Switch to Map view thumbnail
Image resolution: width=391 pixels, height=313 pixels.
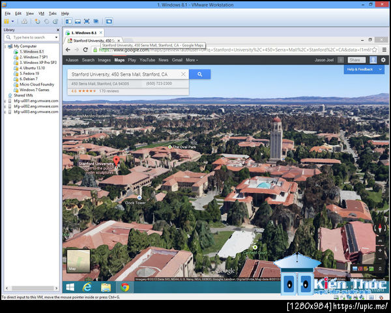click(78, 261)
